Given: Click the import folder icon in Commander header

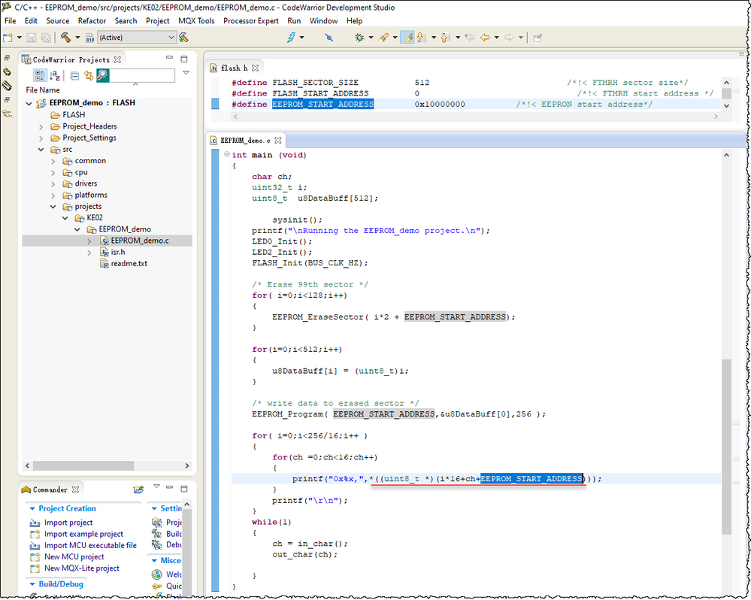Looking at the screenshot, I should [138, 489].
